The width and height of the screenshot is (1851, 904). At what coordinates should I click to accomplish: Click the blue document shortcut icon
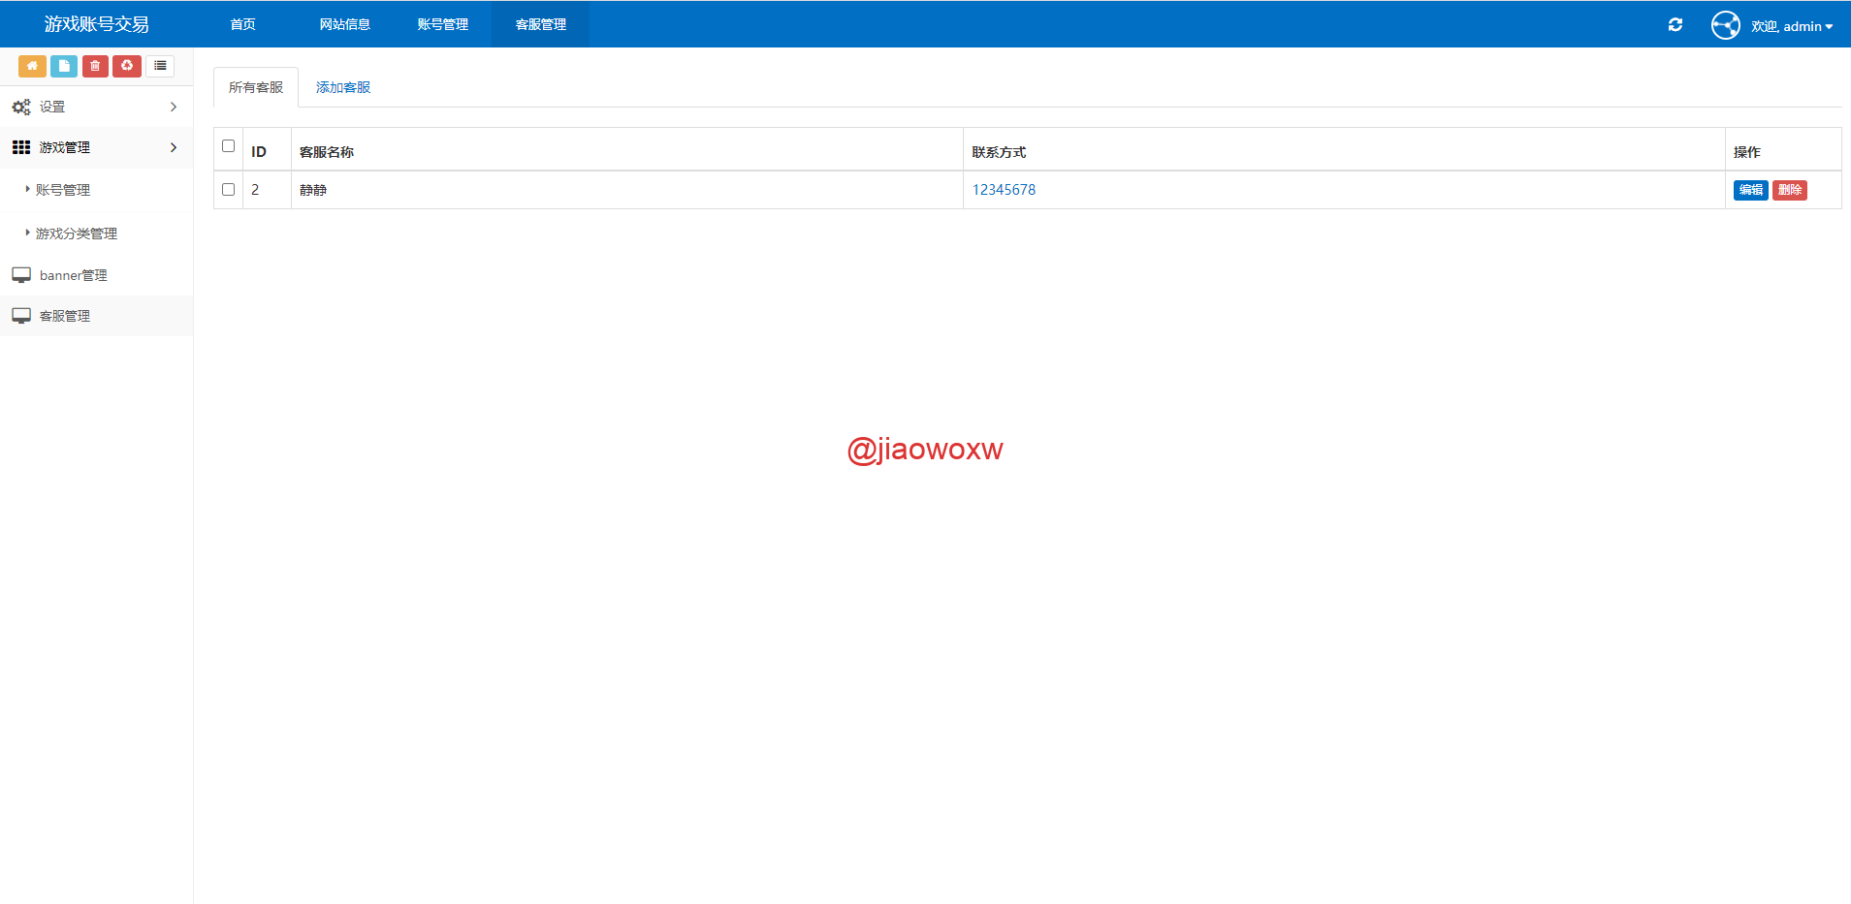pos(64,66)
